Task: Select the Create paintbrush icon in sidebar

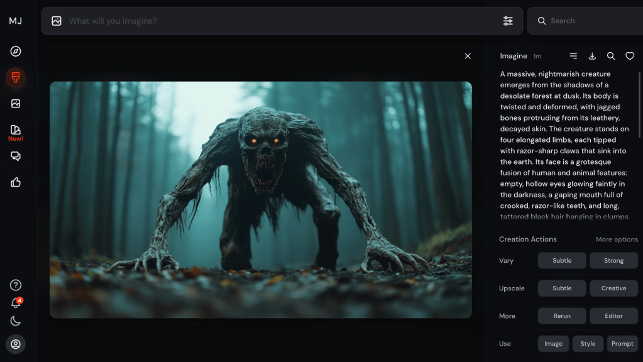Action: pos(16,77)
